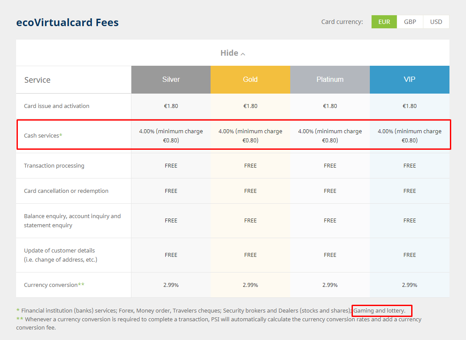Click VIP Update of customer details FREE

pos(409,255)
